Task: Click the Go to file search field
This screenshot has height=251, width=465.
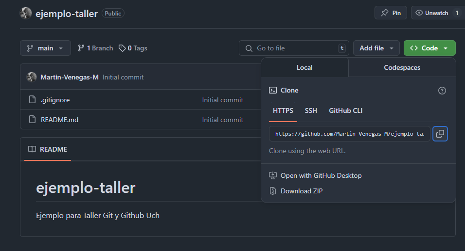Action: click(x=294, y=48)
